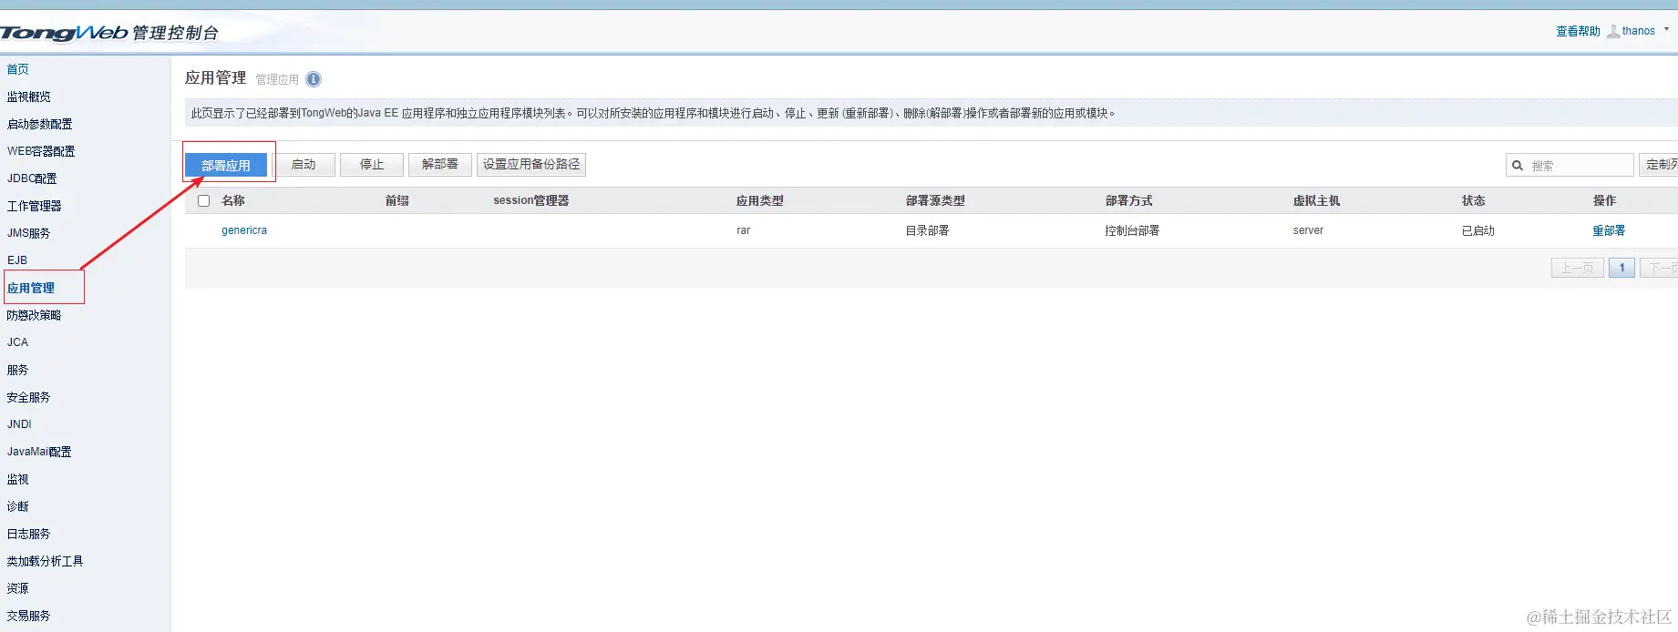Open 工作管理器 in the sidebar
Viewport: 1678px width, 632px height.
point(35,206)
